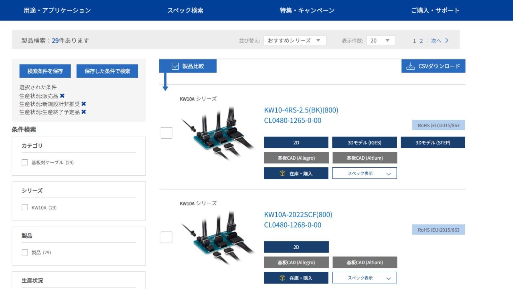The width and height of the screenshot is (513, 289).
Task: Select the compare checkbox for KW10-4RS-2.5(BK)(800)
Action: 166,133
